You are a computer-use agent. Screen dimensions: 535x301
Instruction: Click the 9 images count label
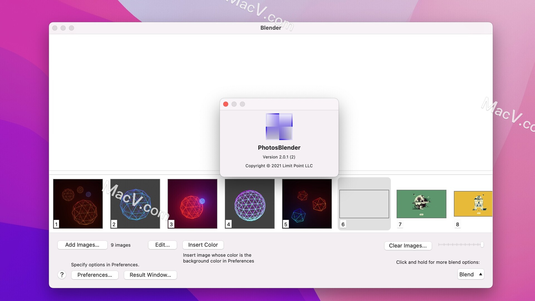tap(121, 244)
